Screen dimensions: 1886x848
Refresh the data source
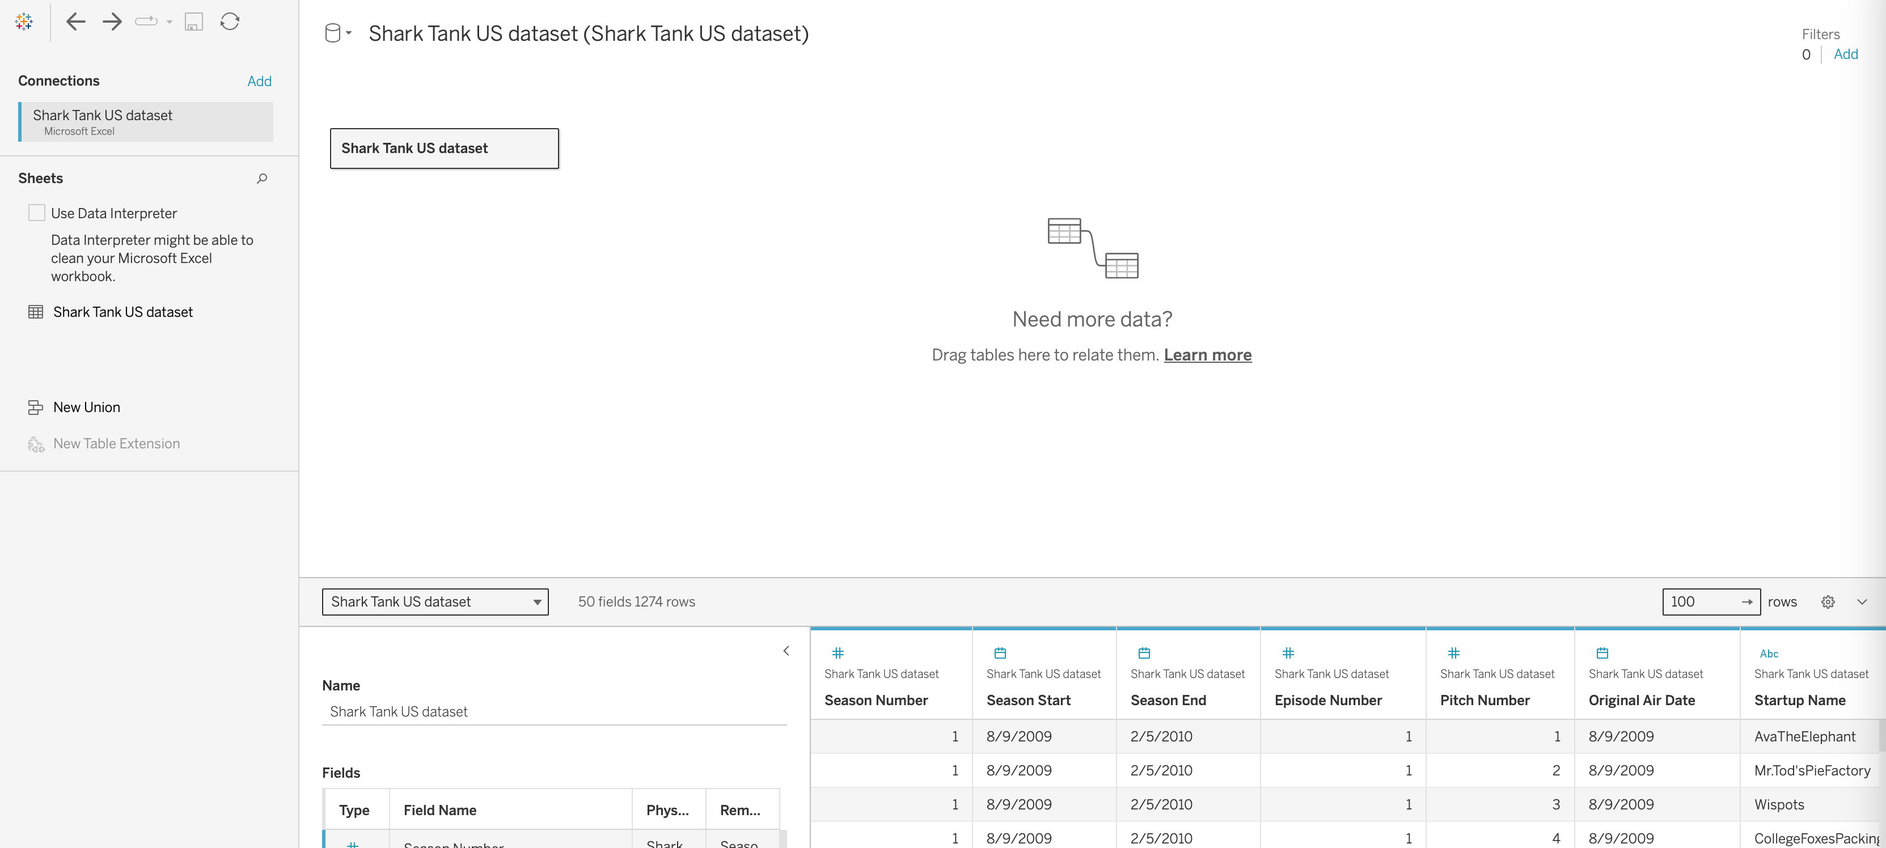(230, 22)
